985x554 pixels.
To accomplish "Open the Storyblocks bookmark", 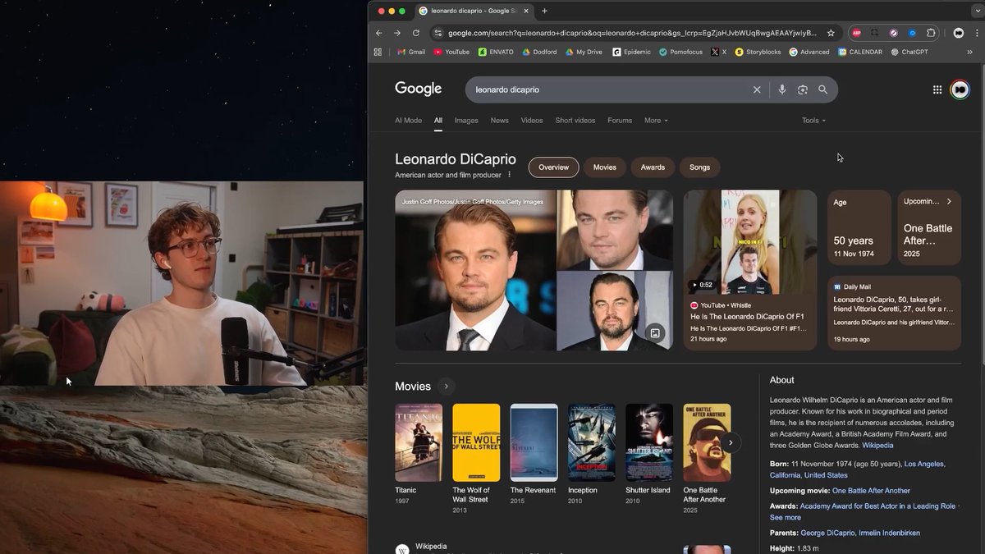I will pos(758,52).
